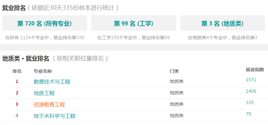Click the 排名 column header

click(17, 71)
